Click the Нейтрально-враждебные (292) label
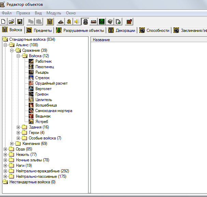The image size is (207, 197). click(42, 171)
